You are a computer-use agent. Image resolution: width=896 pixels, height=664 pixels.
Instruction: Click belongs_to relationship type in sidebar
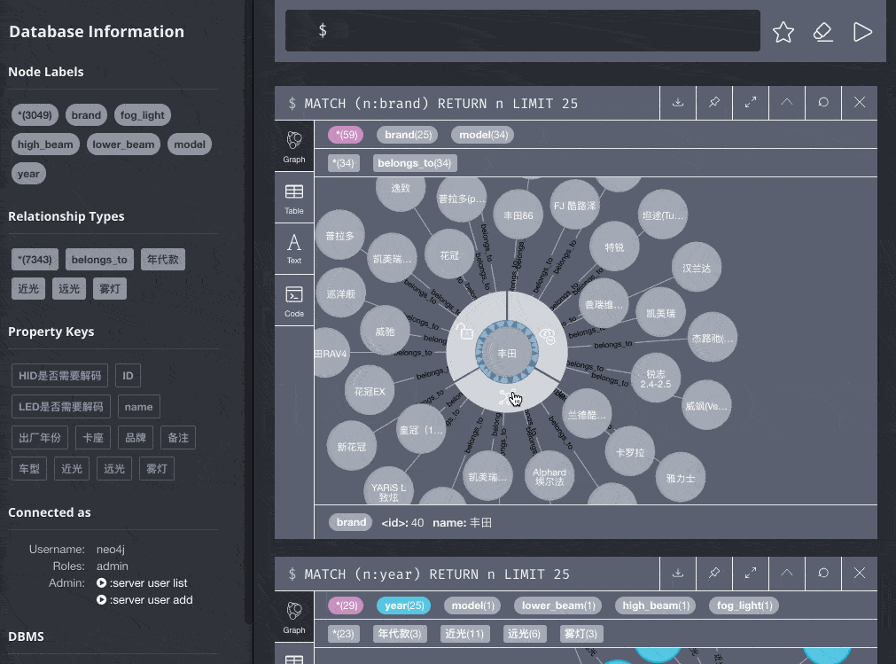[99, 260]
